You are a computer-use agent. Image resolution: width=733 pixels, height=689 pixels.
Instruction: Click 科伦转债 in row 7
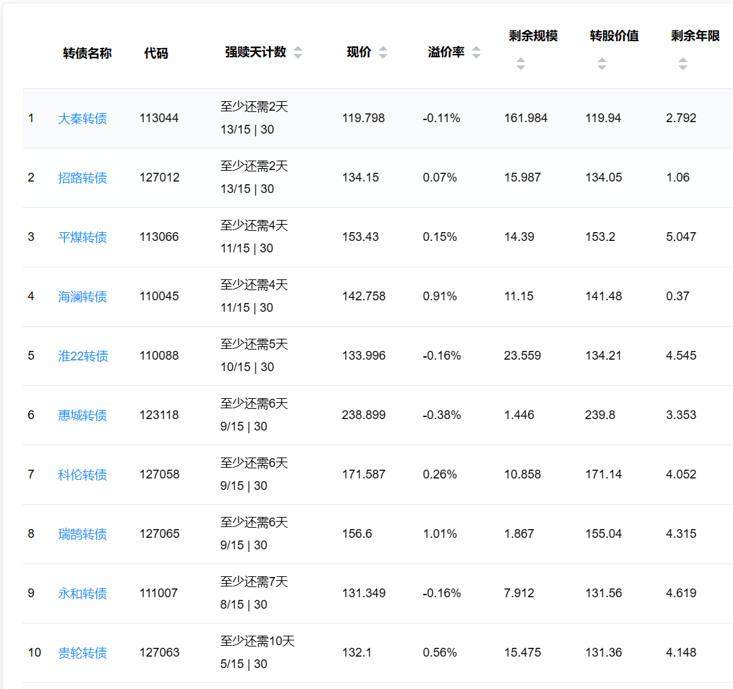pos(82,475)
